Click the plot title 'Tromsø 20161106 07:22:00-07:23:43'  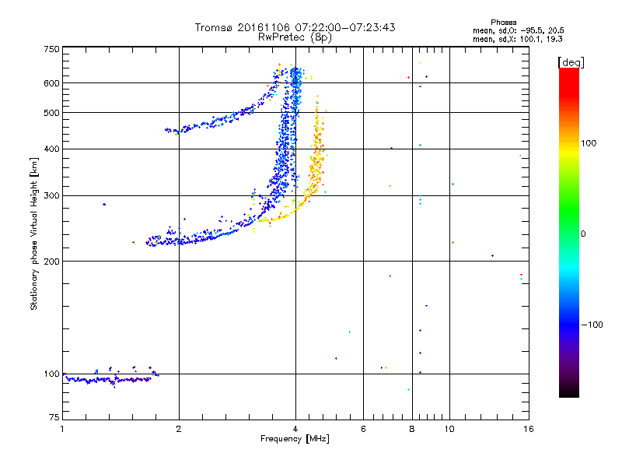295,27
